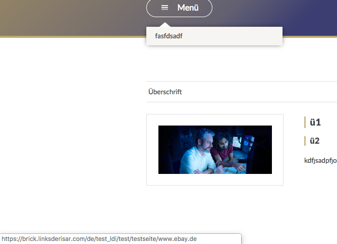337x244 pixels.
Task: Select the fasfdsadf menu entry
Action: pyautogui.click(x=214, y=36)
